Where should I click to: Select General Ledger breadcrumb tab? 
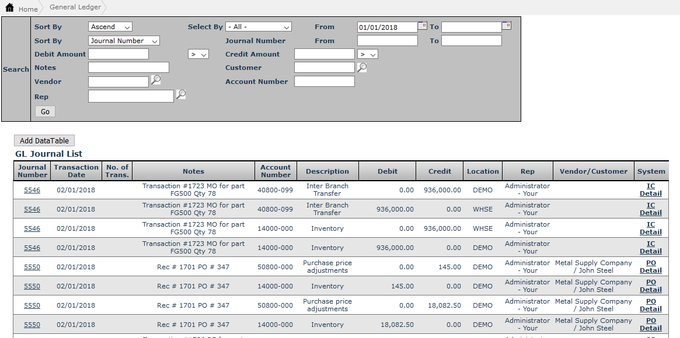(x=75, y=8)
